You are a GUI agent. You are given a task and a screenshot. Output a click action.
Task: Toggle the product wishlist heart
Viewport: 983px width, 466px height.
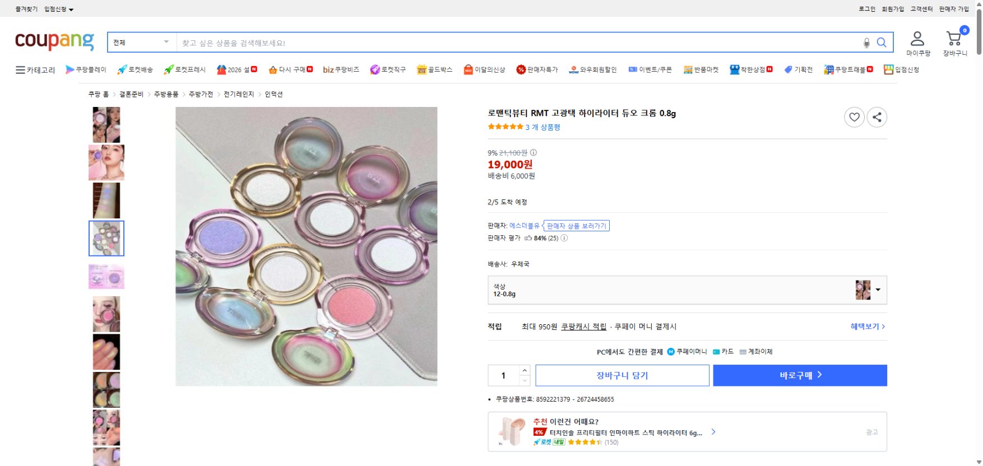coord(854,117)
